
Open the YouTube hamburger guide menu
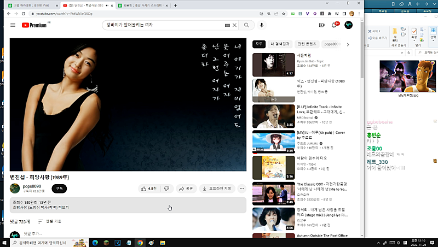click(x=13, y=25)
